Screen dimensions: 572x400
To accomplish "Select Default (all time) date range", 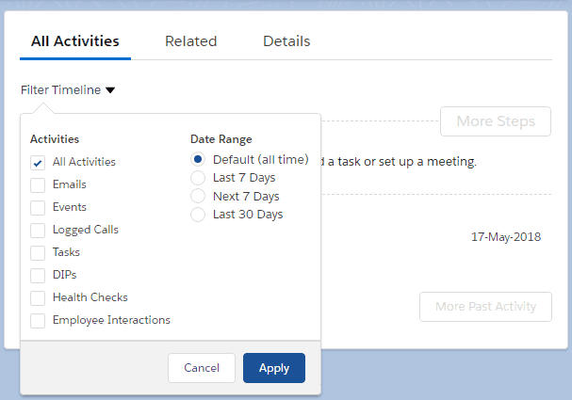I will [x=198, y=159].
